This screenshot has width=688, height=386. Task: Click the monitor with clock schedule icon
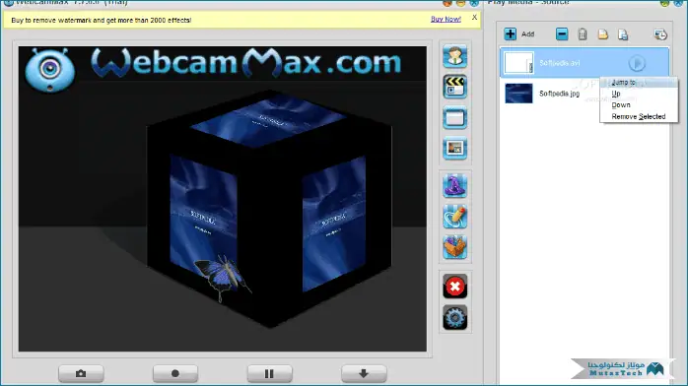[660, 34]
